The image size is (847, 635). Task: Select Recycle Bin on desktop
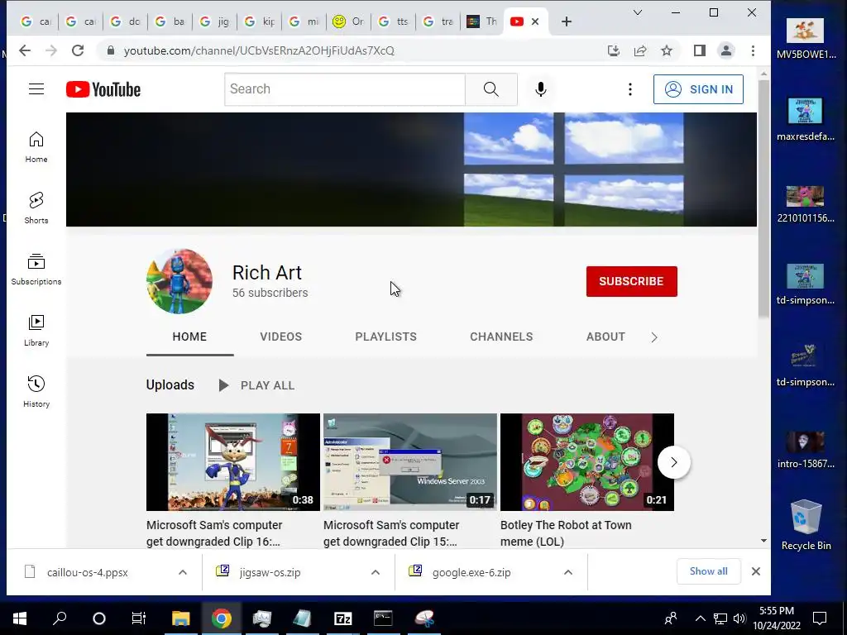(x=806, y=525)
